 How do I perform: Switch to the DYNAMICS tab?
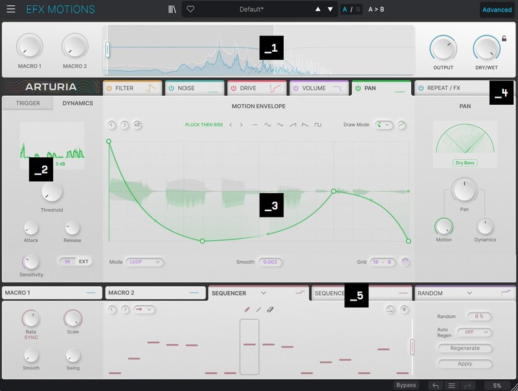(78, 103)
